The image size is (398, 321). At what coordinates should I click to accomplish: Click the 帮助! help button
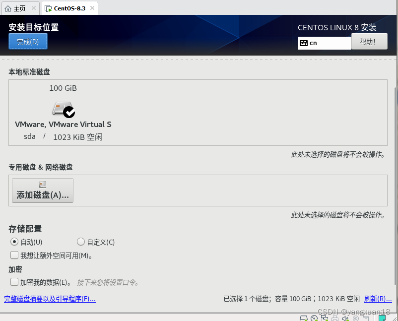[369, 41]
